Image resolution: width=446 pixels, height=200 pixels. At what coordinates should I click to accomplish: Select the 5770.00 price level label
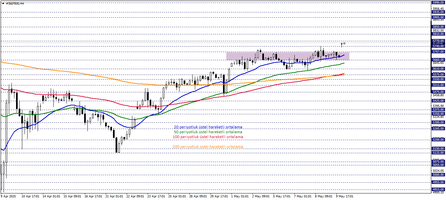click(438, 41)
